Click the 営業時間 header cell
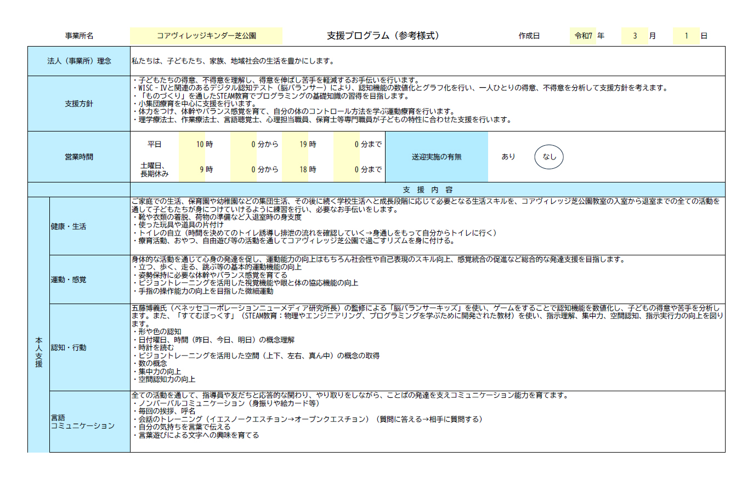 [x=78, y=157]
